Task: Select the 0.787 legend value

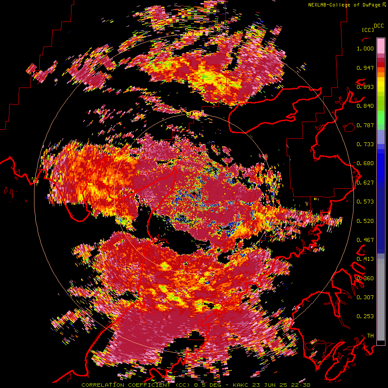Action: (365, 125)
